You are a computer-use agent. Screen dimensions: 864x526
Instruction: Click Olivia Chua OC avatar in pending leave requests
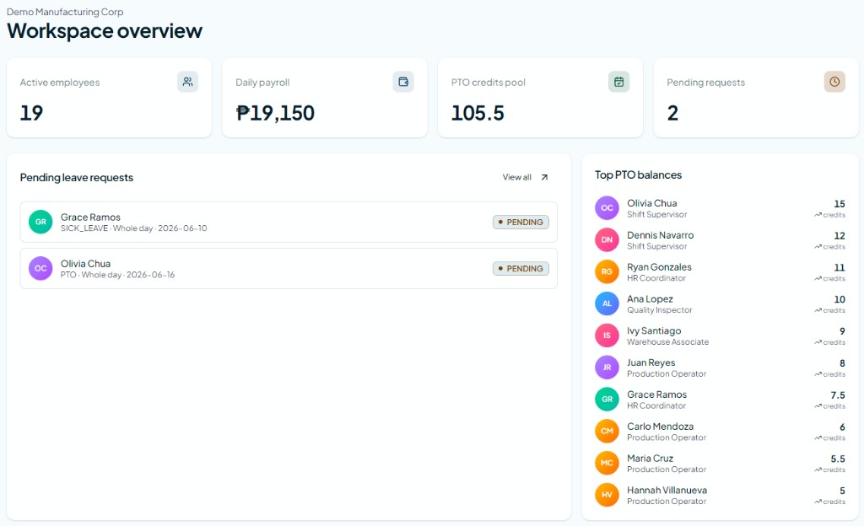pos(40,269)
